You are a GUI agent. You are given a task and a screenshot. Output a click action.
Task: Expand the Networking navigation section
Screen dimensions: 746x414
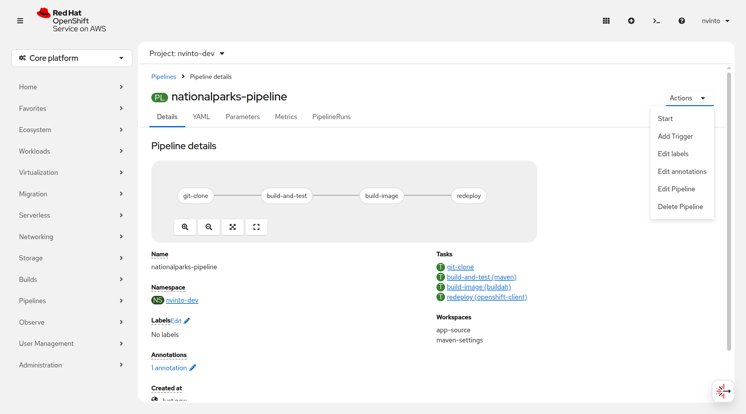72,237
